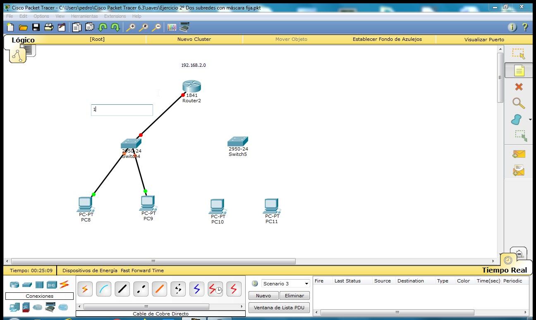Expand the Draw Polygon shape options arrow
The height and width of the screenshot is (320, 536).
(x=530, y=120)
